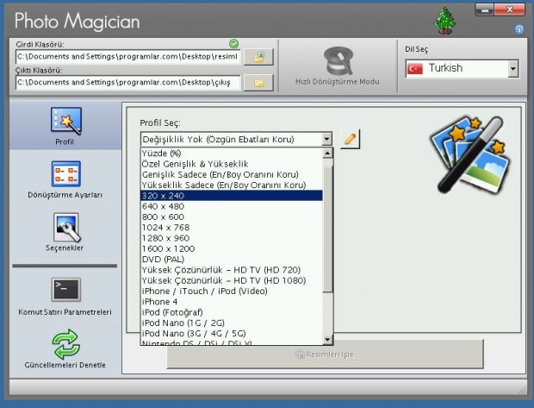Click Güncellemeleri Denetle green arrows icon

click(x=66, y=344)
